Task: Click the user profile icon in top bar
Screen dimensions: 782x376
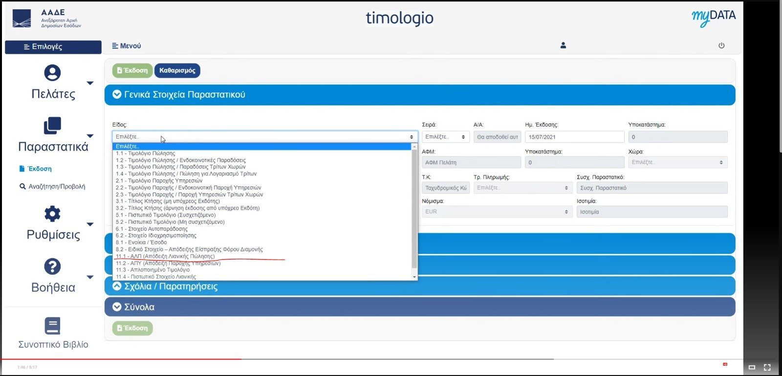Action: 563,45
